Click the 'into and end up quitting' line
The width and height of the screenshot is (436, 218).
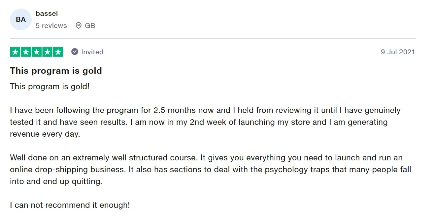(56, 181)
